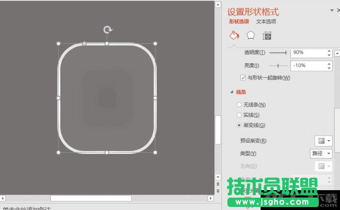Open the Size & Properties icon
The image size is (340, 210).
click(267, 36)
